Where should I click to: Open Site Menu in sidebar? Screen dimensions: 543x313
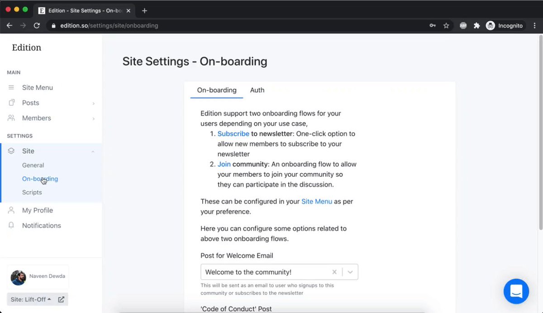(x=38, y=87)
